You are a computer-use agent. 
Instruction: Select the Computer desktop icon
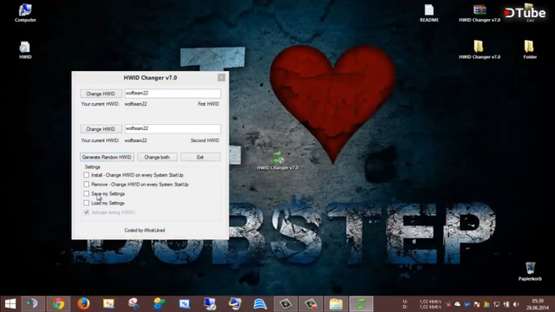point(25,13)
